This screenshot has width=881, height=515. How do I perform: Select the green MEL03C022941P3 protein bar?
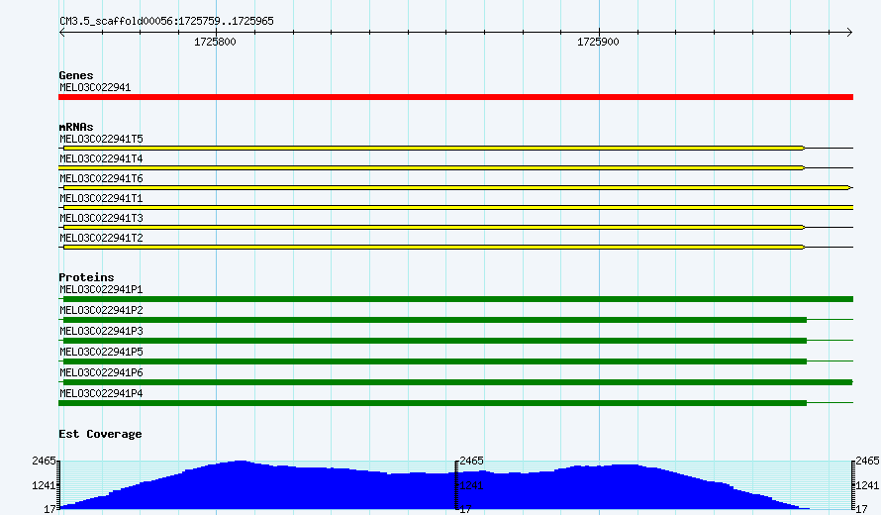[435, 341]
